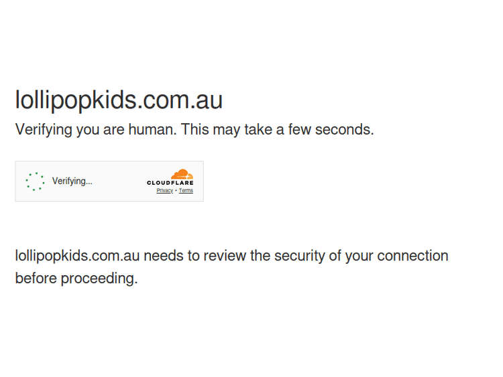Open the Privacy link
Viewport: 503px width, 377px height.
coord(164,191)
